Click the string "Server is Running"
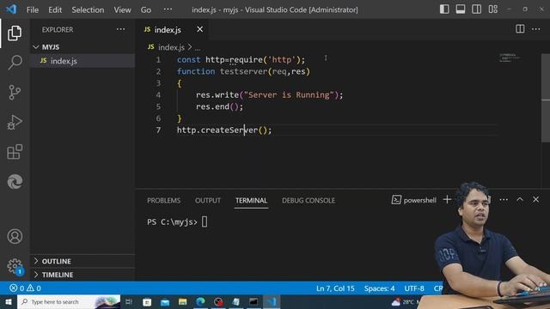The width and height of the screenshot is (550, 309). [x=289, y=95]
